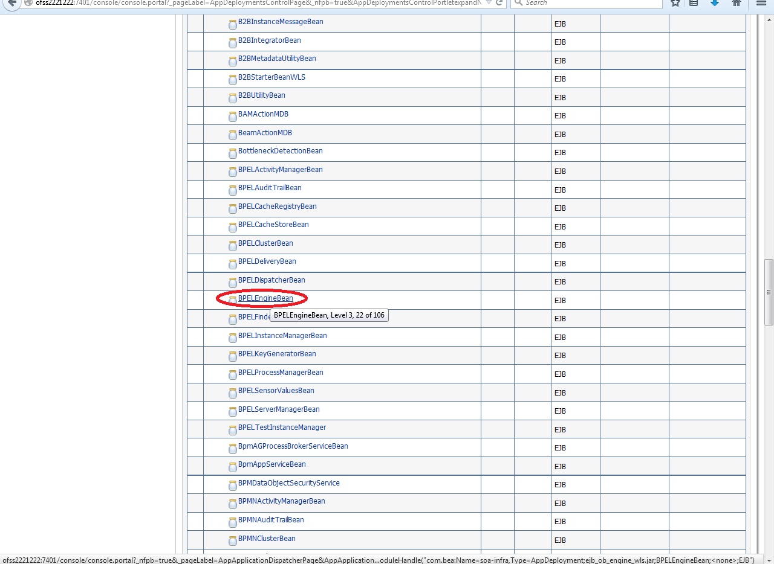Follow the BPMDataObjectSecurityService link

pyautogui.click(x=289, y=483)
